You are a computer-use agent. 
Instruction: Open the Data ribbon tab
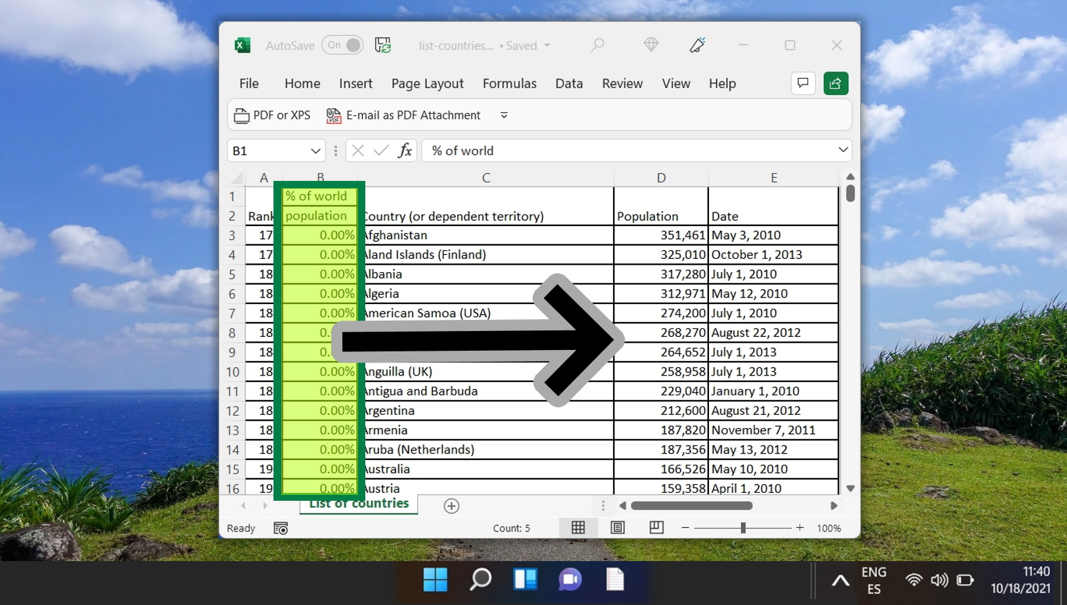[569, 83]
